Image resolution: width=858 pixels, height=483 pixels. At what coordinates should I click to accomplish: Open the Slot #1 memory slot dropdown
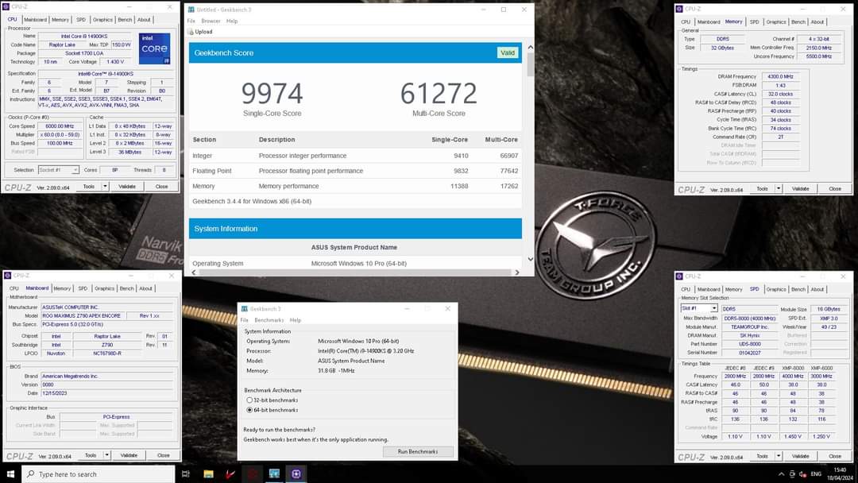pyautogui.click(x=699, y=308)
